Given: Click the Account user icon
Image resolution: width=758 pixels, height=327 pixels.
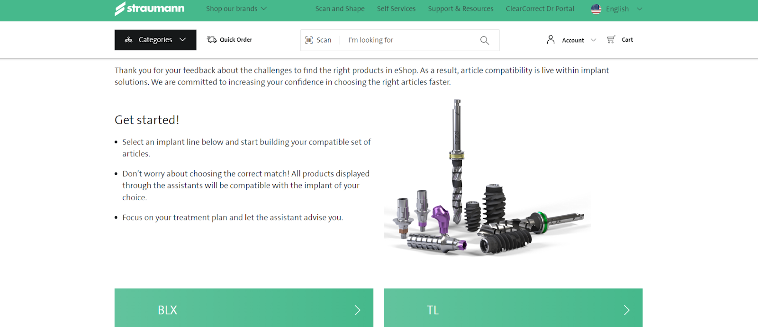Looking at the screenshot, I should [x=550, y=40].
